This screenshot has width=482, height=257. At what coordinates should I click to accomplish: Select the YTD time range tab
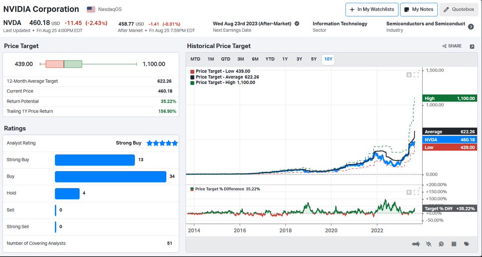[x=270, y=59]
